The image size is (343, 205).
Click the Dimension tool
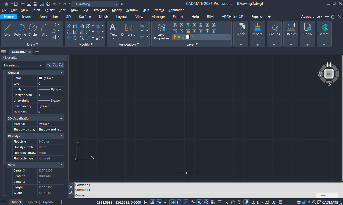[x=129, y=30]
